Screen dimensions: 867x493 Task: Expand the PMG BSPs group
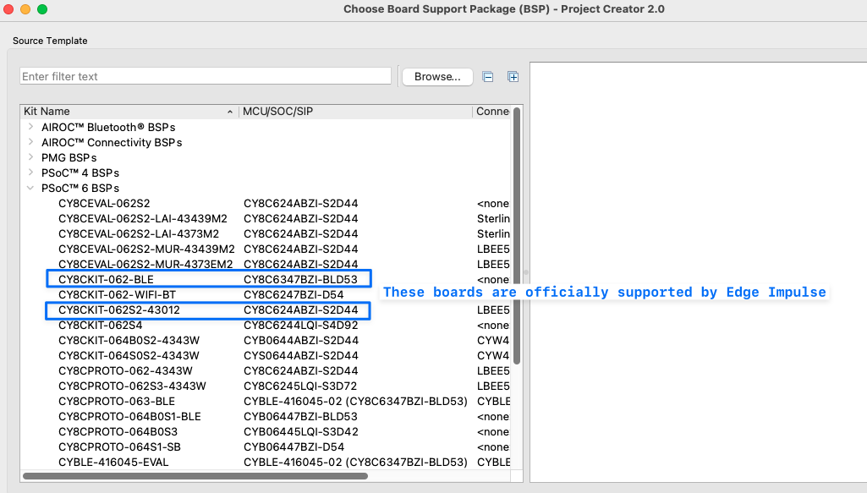(31, 157)
